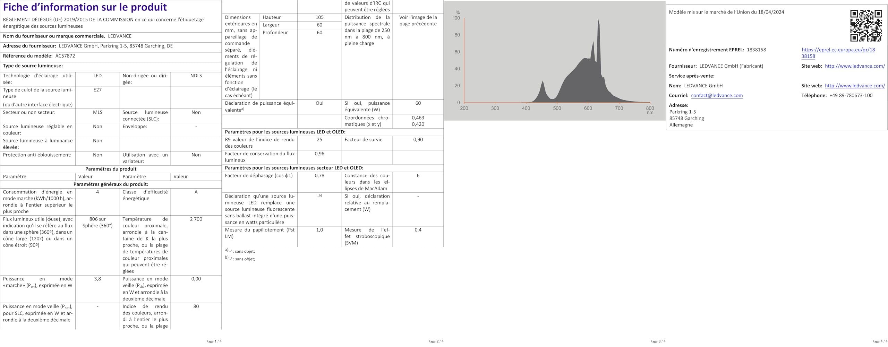The image size is (888, 347).
Task: Click the spectral distribution chart
Action: coord(555,61)
